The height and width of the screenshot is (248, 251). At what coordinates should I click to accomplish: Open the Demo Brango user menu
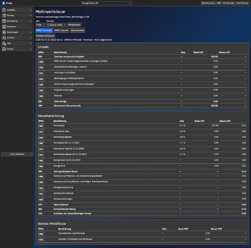[x=242, y=3]
